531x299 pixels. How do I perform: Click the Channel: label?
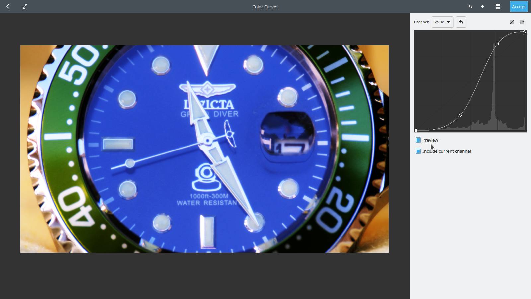[421, 22]
